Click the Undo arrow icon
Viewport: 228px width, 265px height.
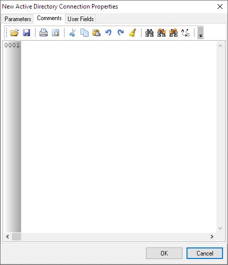coord(108,33)
